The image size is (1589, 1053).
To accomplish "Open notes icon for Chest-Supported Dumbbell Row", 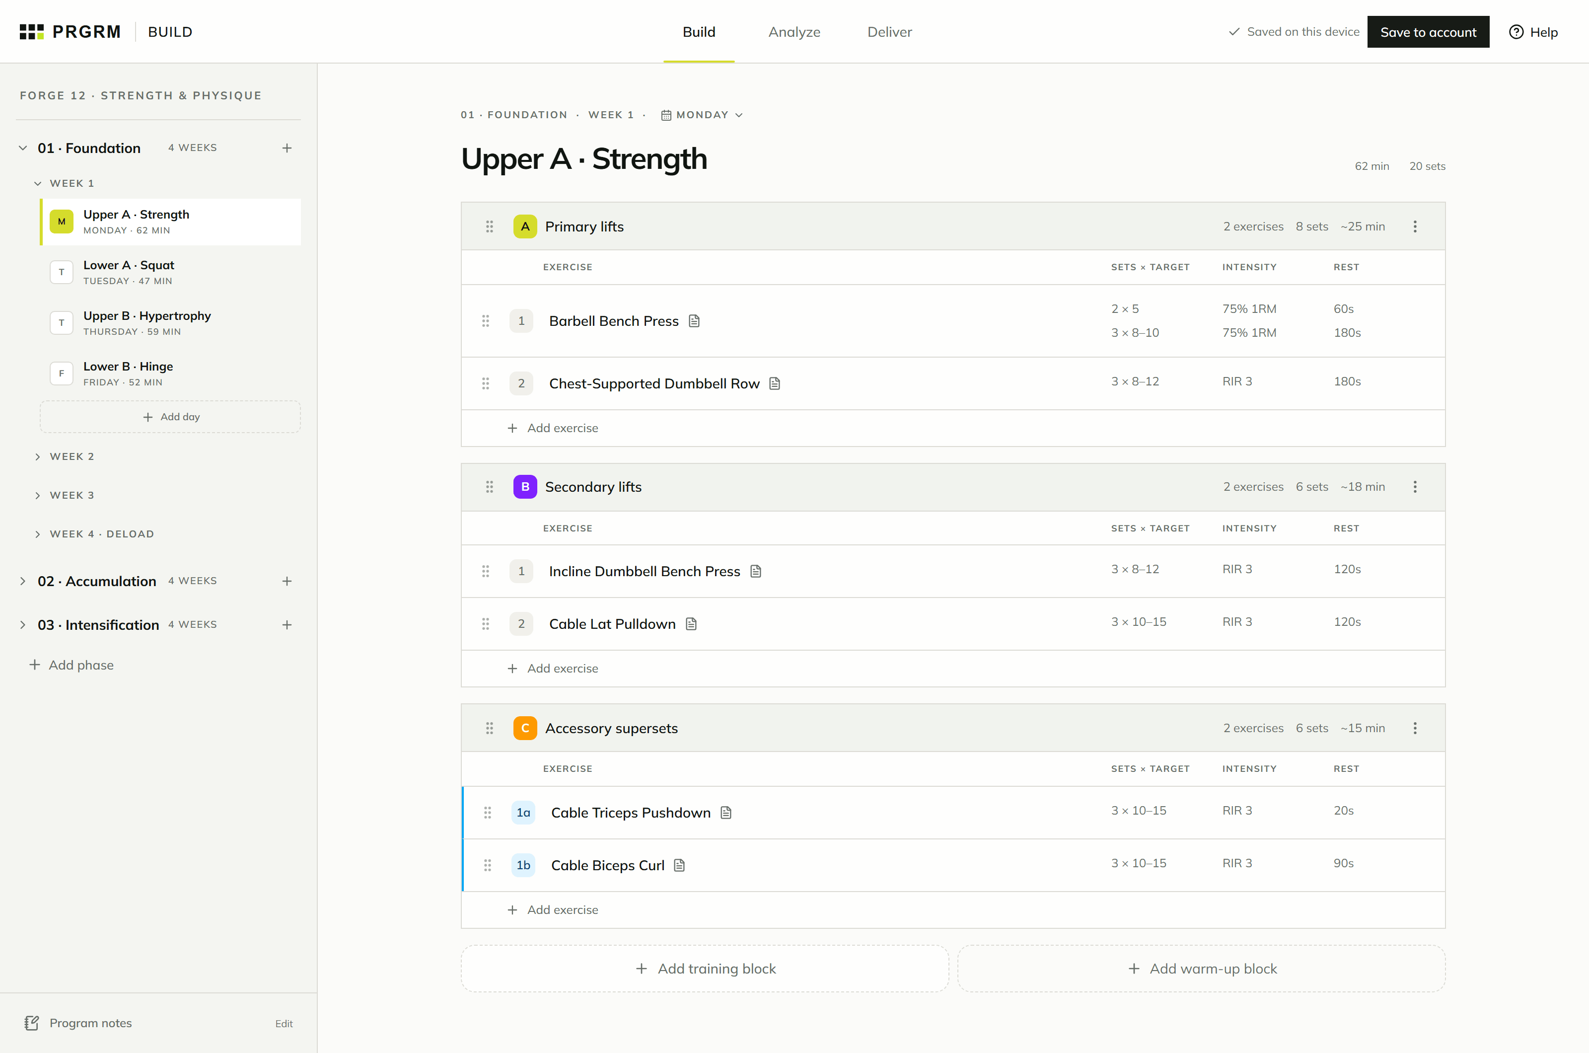I will click(x=775, y=383).
